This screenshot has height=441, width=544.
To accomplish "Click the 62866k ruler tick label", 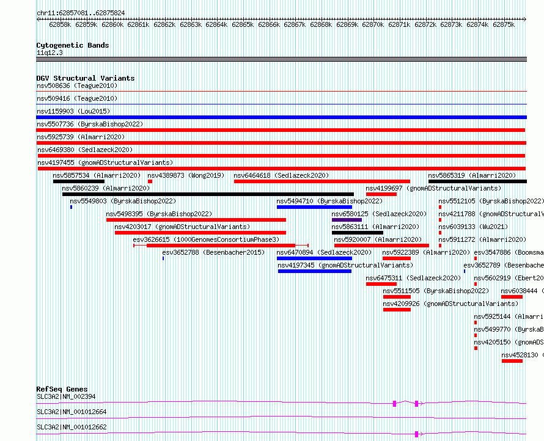I will 269,24.
